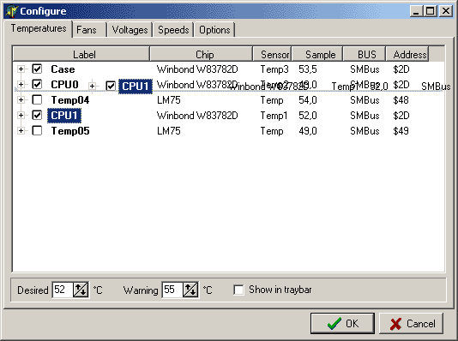Expand the Temp04 tree row
458x341 pixels.
(x=21, y=100)
